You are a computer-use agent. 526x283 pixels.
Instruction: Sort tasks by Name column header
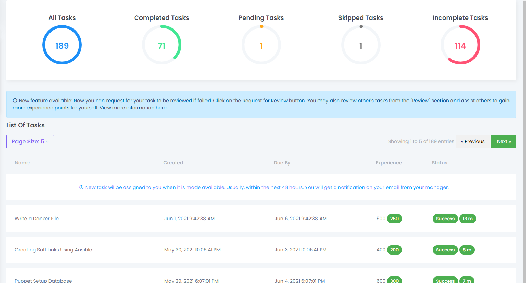[x=22, y=163]
